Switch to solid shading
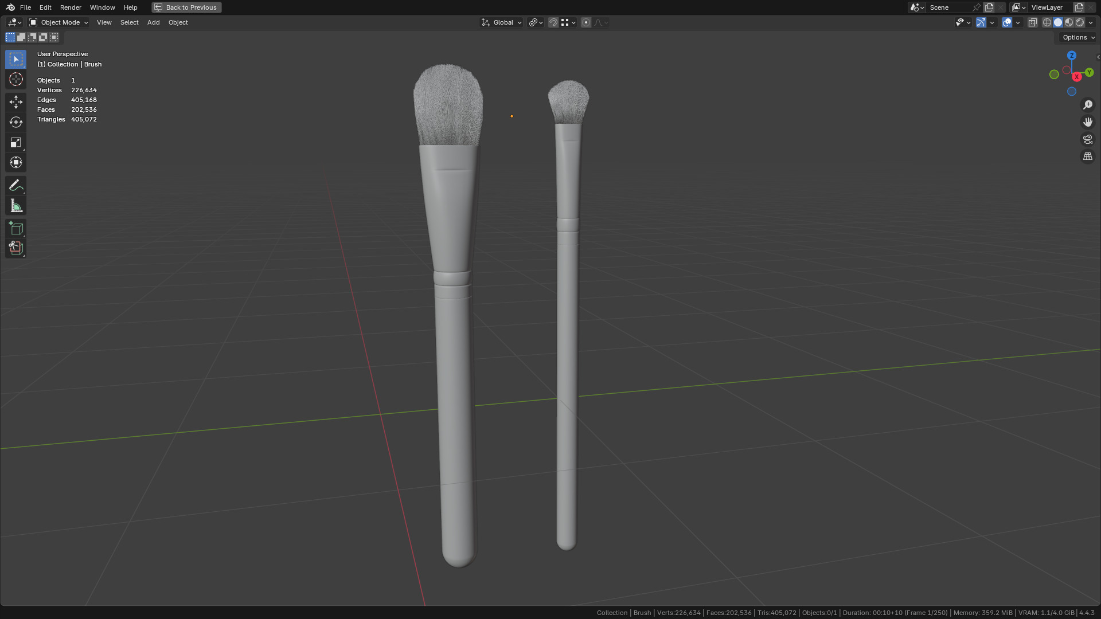The height and width of the screenshot is (619, 1101). (1058, 22)
